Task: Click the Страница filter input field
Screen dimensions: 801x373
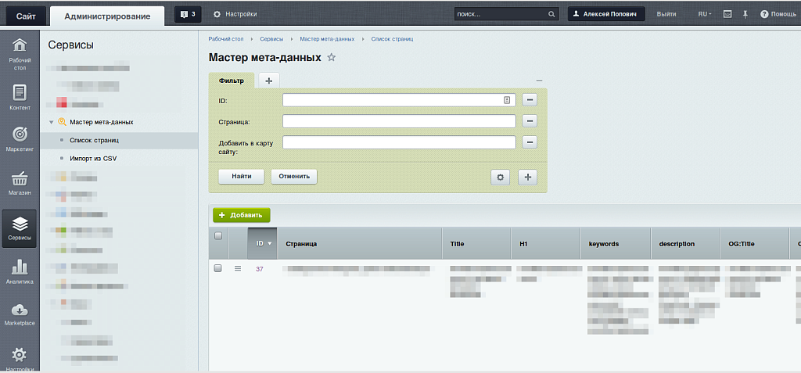Action: pos(399,121)
